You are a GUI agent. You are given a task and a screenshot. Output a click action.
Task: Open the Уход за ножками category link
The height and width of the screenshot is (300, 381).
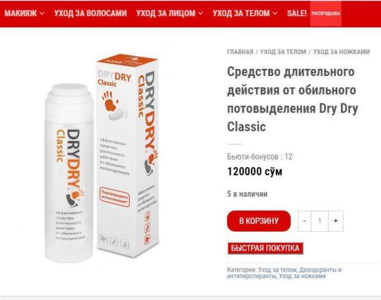point(302,276)
